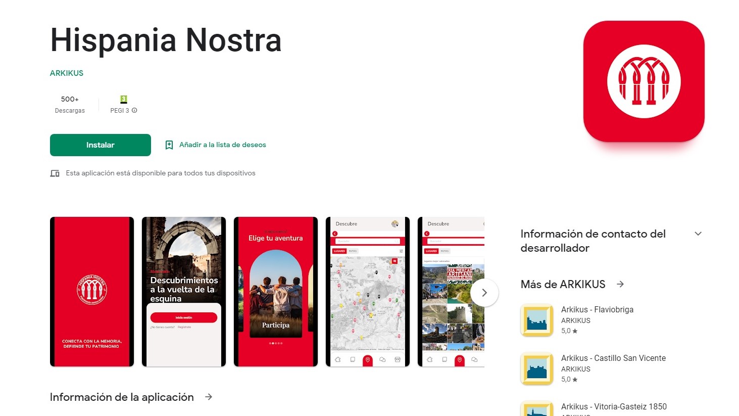Click the green Instalar button

pos(101,145)
